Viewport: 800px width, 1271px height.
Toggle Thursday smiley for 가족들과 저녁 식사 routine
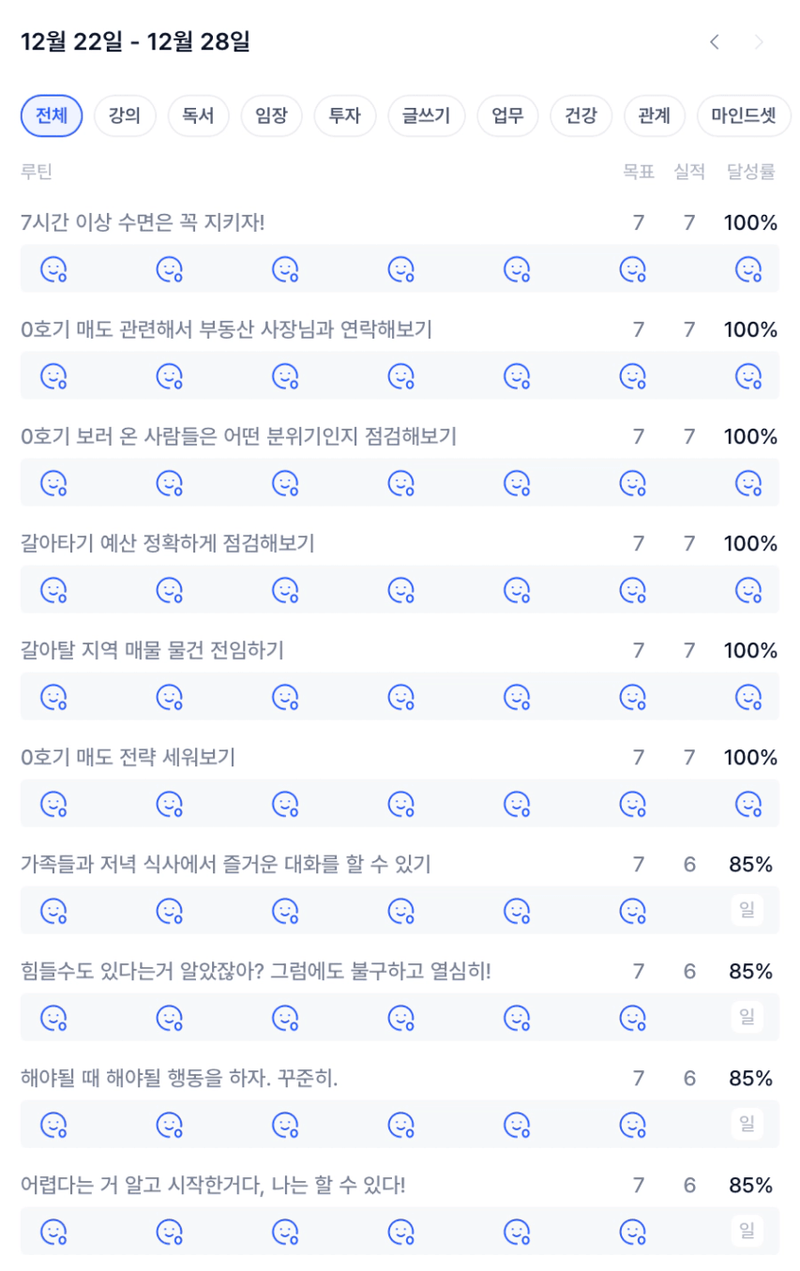(x=401, y=912)
